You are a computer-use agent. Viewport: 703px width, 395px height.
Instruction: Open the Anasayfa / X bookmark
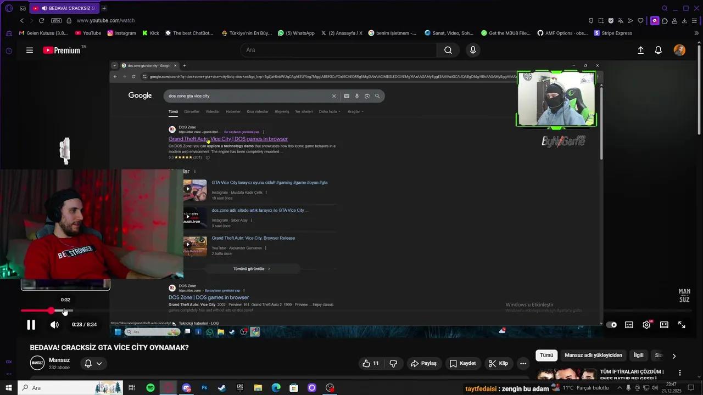tap(341, 33)
